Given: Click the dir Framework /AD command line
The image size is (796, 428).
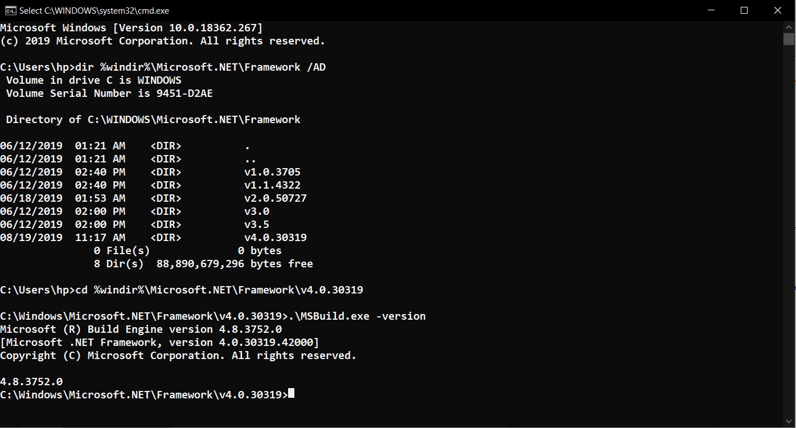Looking at the screenshot, I should click(163, 67).
